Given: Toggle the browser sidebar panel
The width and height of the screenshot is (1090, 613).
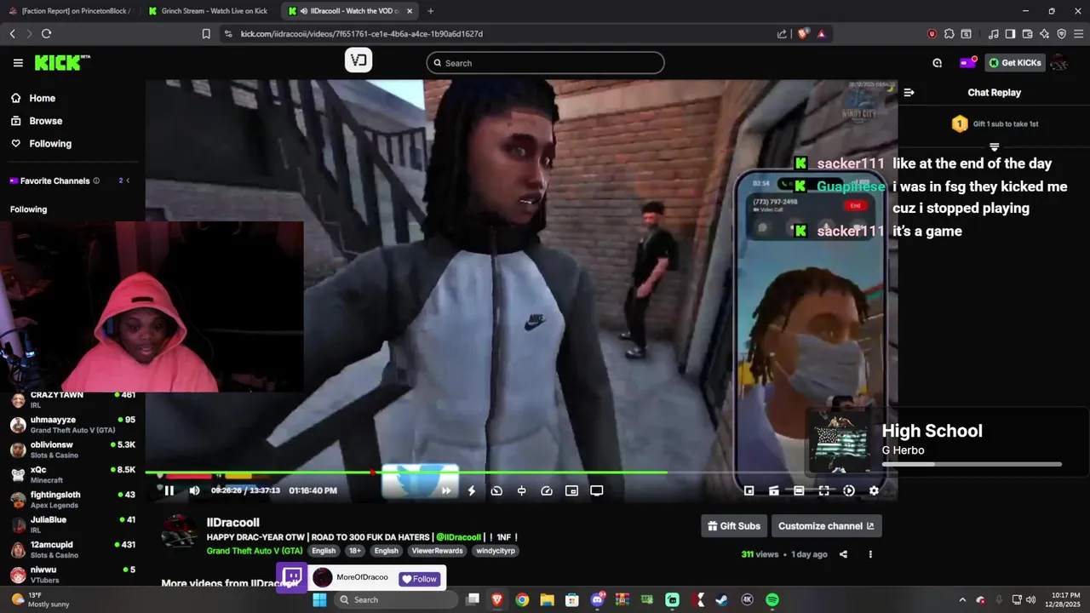Looking at the screenshot, I should 1010,34.
